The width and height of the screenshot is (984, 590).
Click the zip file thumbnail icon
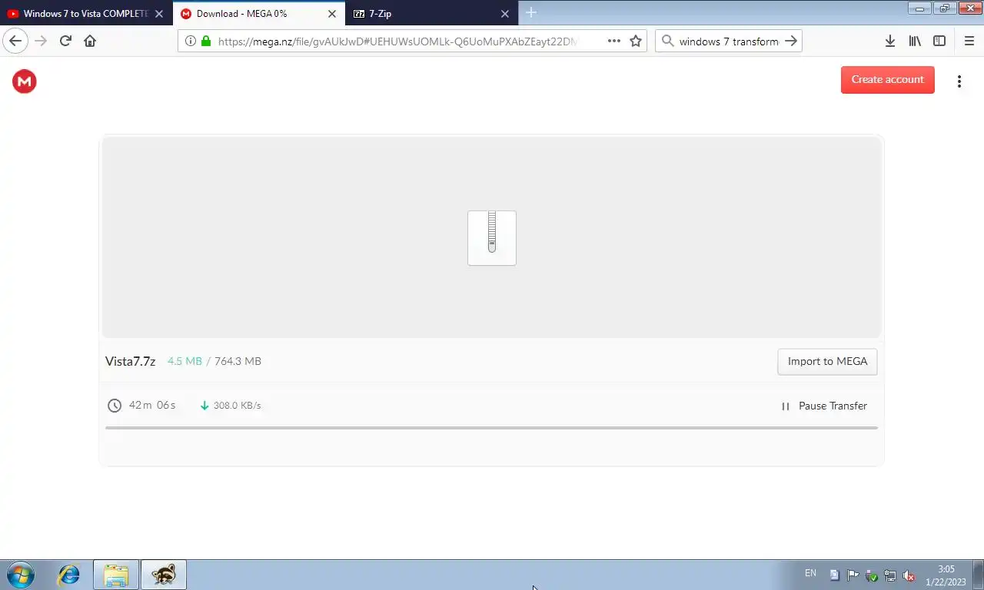pos(492,238)
